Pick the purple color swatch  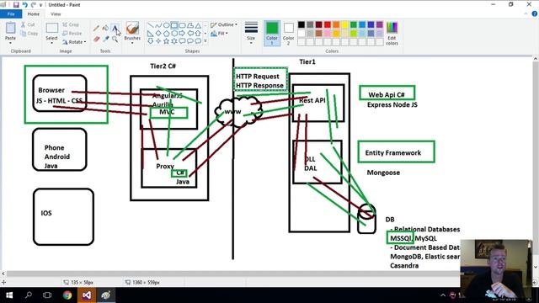pos(380,24)
